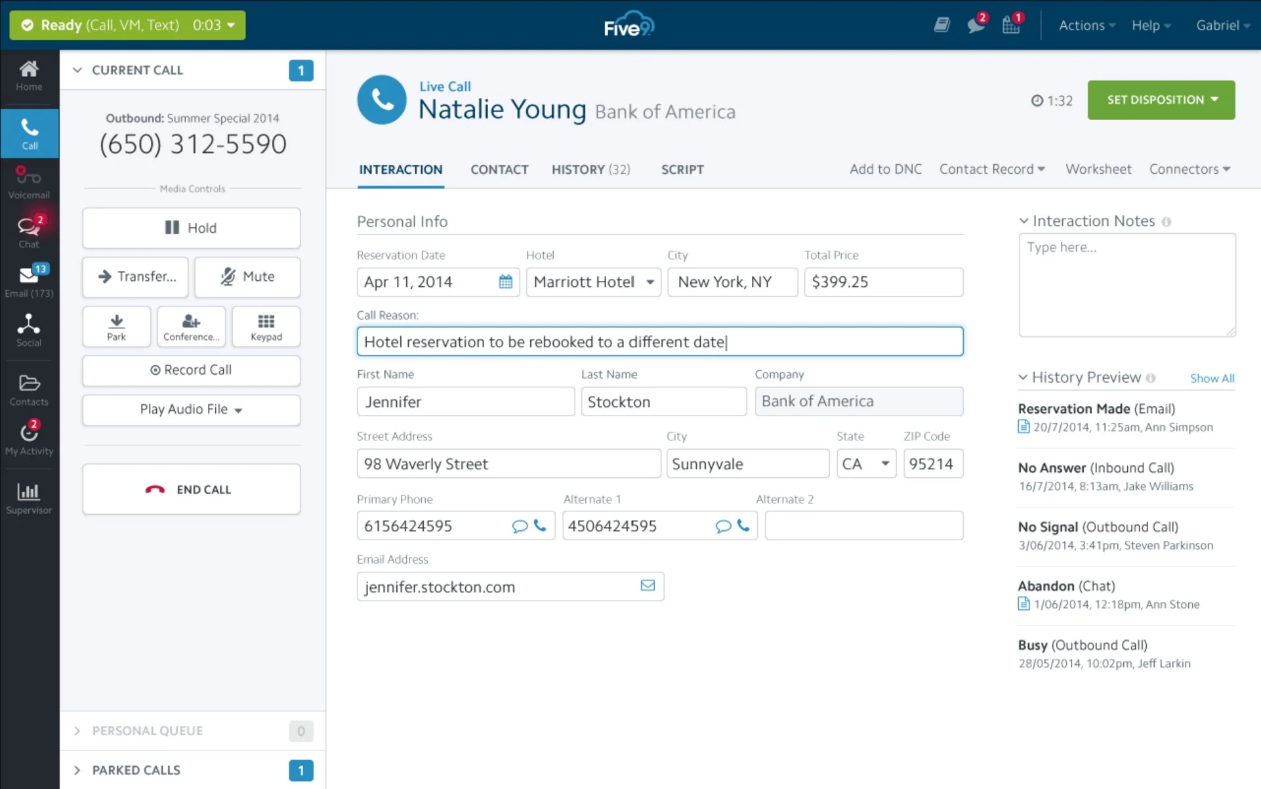Open the Keypad icon

point(266,326)
